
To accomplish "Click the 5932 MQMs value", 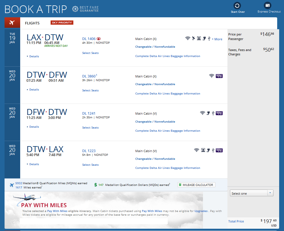I will click(19, 183).
